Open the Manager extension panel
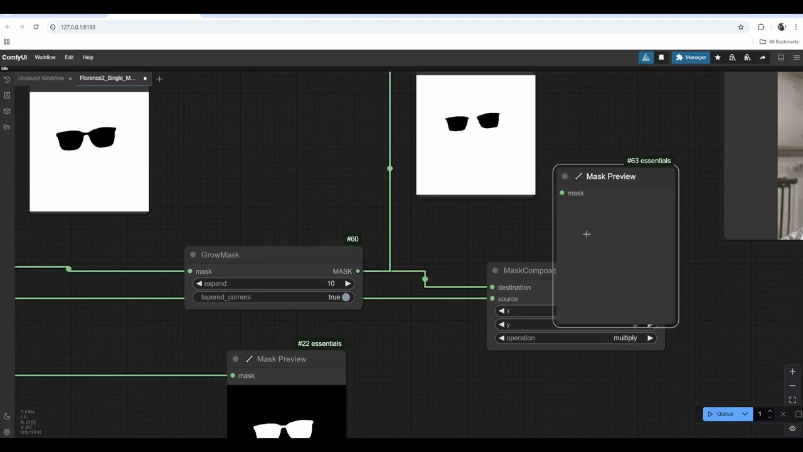Screen dimensions: 803x452 pyautogui.click(x=691, y=57)
